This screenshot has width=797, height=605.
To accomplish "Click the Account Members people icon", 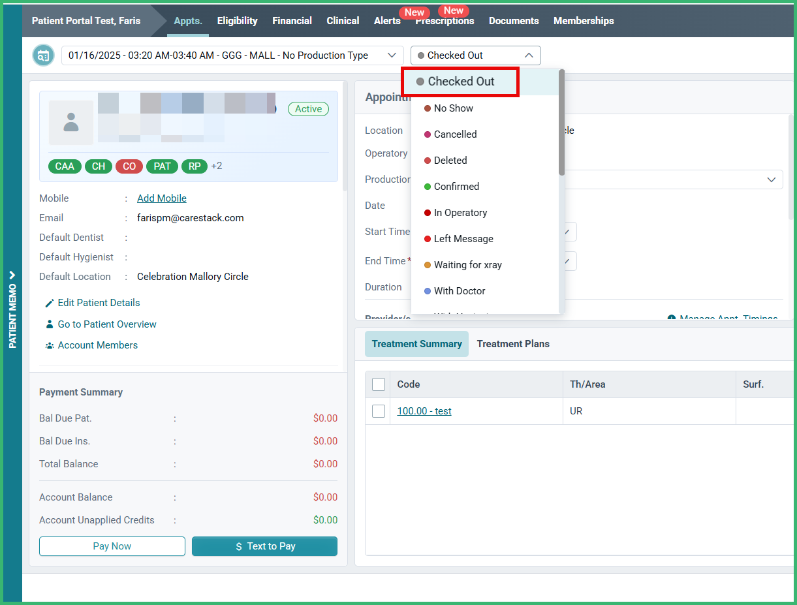I will pyautogui.click(x=49, y=345).
